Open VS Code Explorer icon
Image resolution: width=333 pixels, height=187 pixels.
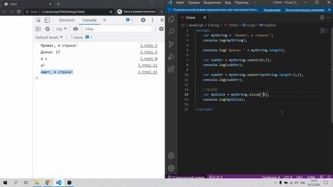click(x=171, y=19)
